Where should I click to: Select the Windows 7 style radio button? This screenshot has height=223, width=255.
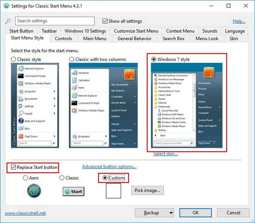pyautogui.click(x=154, y=59)
